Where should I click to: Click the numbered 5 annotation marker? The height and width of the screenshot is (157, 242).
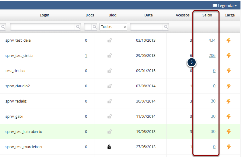click(191, 62)
